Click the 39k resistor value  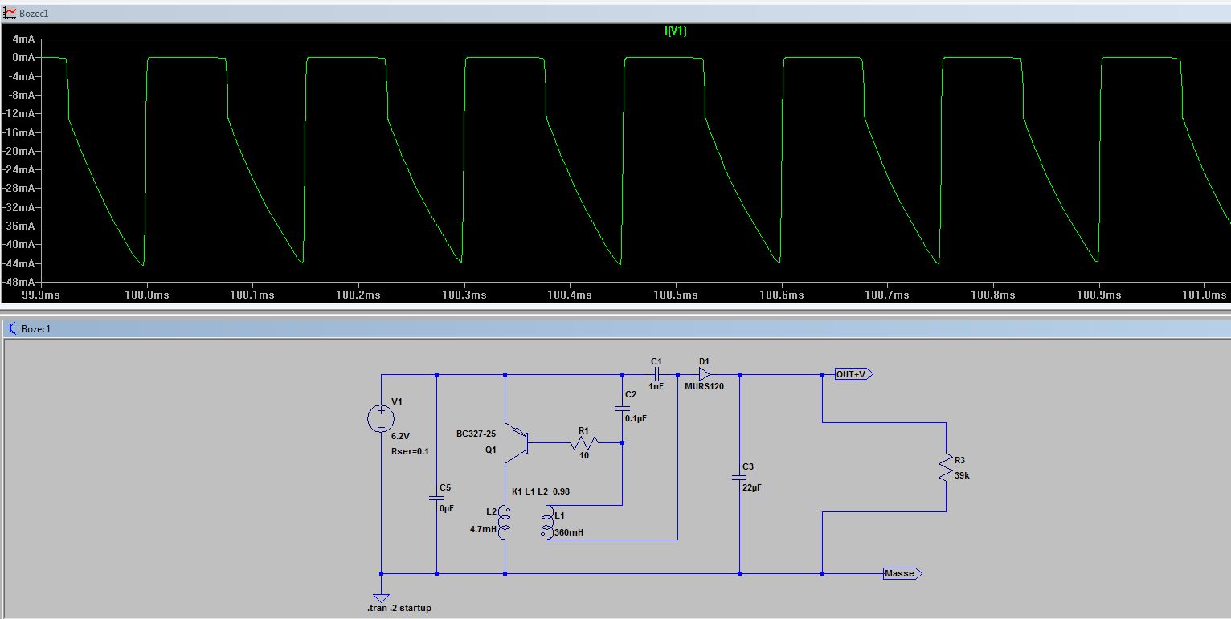click(963, 475)
